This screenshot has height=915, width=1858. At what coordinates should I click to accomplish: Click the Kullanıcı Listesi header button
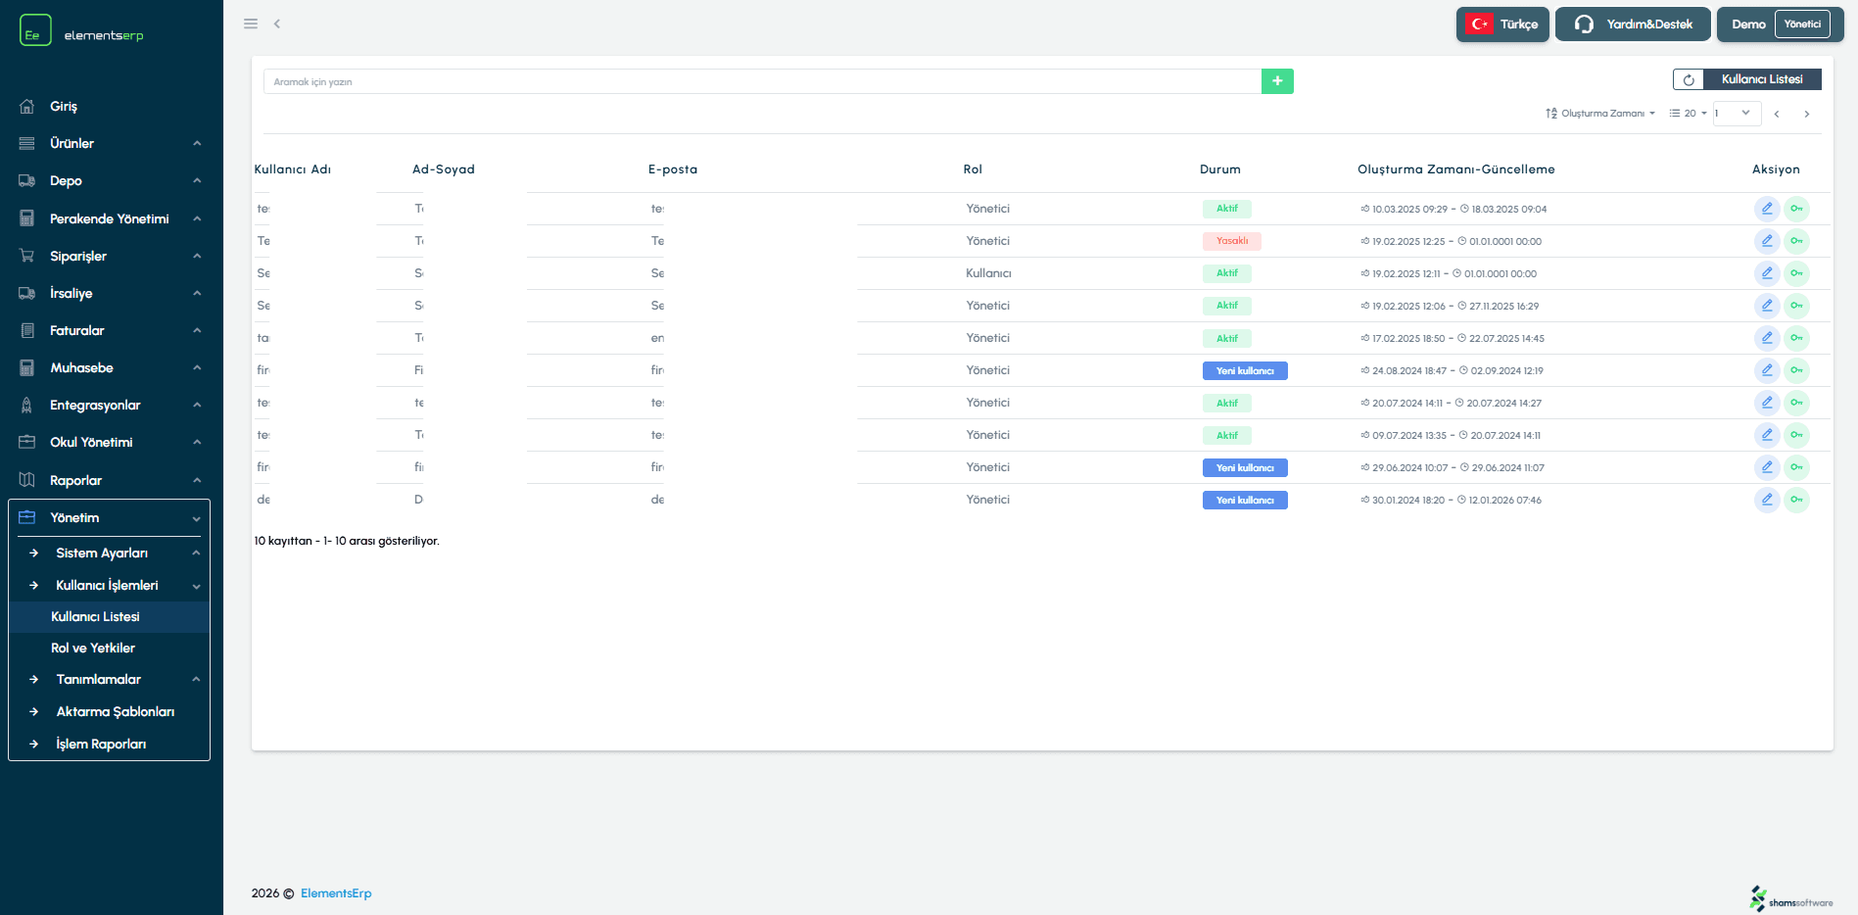pyautogui.click(x=1762, y=79)
